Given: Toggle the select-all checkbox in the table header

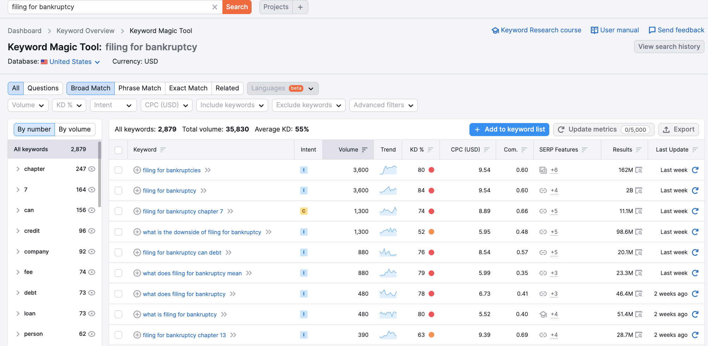Looking at the screenshot, I should coord(119,150).
